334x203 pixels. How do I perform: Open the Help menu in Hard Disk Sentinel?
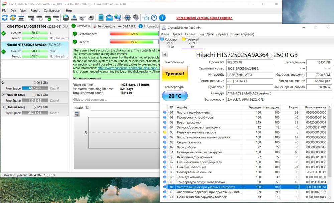coord(69,11)
